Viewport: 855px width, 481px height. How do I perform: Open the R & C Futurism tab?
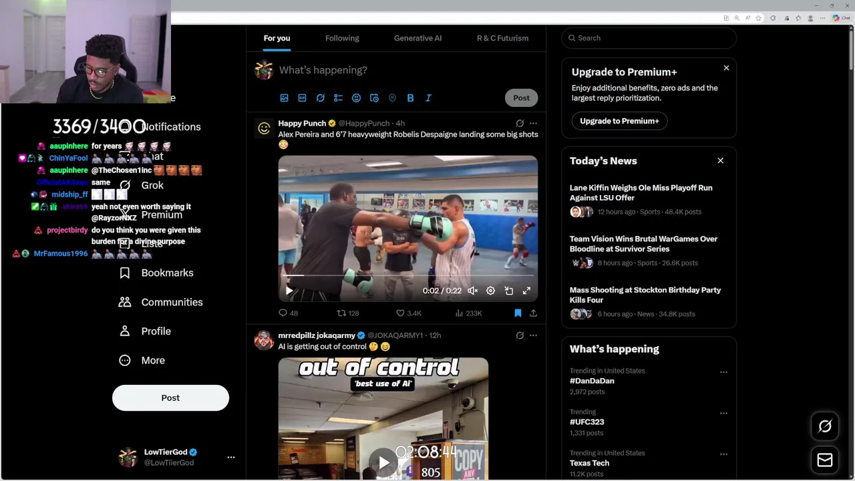point(502,38)
